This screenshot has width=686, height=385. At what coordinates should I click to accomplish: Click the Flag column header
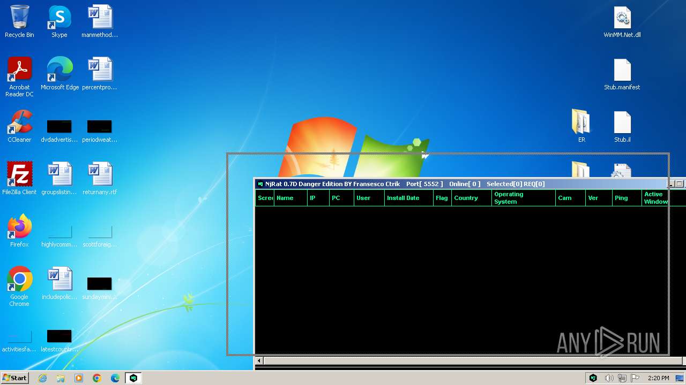pos(442,198)
